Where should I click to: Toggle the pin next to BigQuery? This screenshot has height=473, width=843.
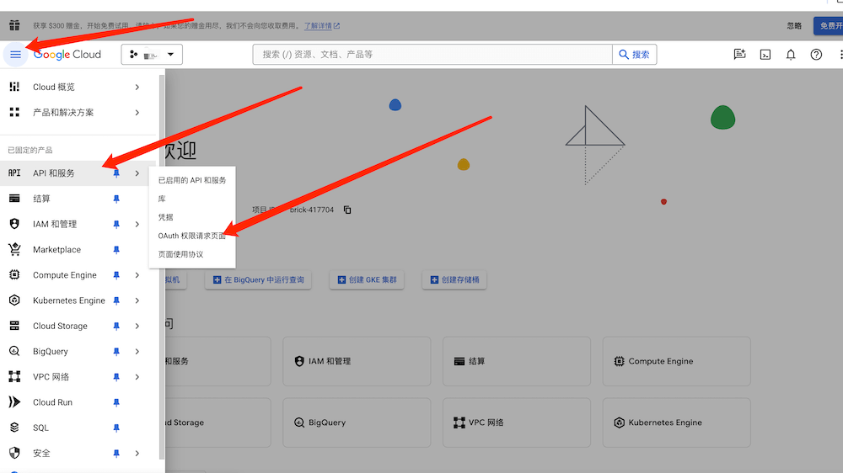click(x=116, y=352)
